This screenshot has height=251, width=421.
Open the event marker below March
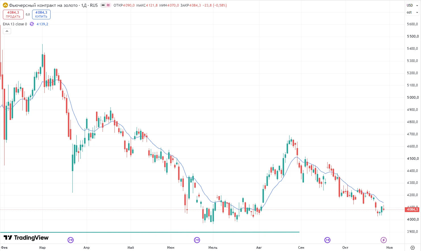click(x=71, y=240)
